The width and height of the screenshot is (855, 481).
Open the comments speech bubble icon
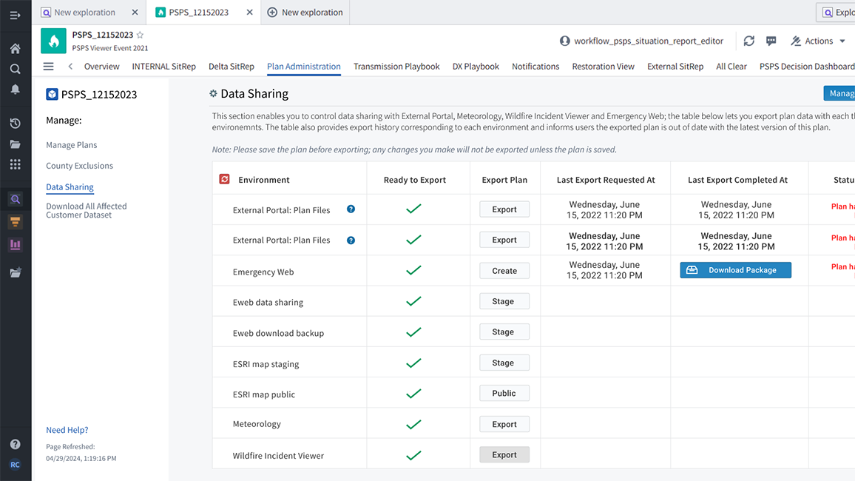(x=771, y=41)
